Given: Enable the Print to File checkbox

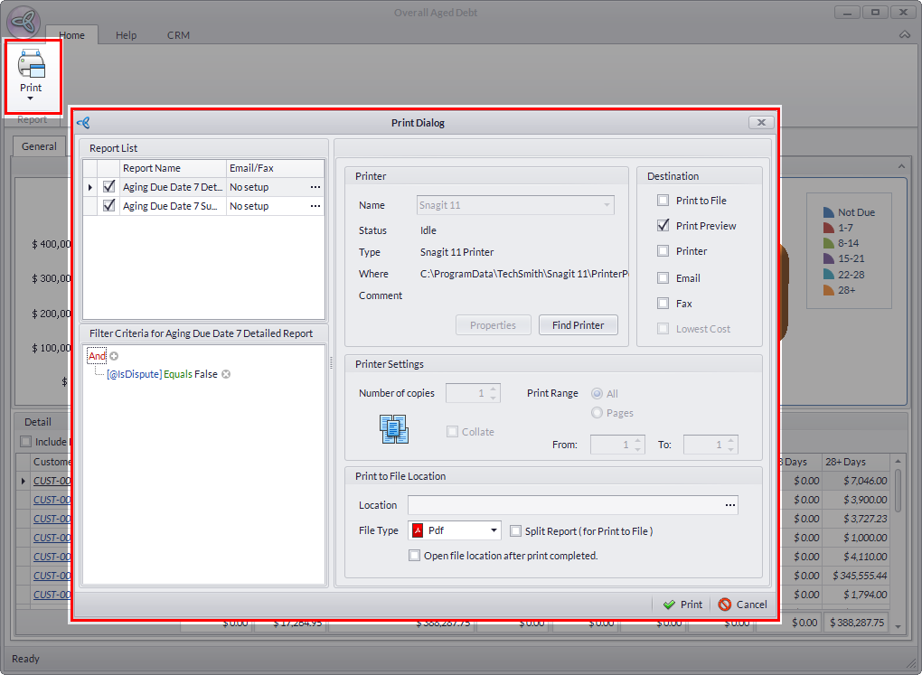Looking at the screenshot, I should pos(663,201).
